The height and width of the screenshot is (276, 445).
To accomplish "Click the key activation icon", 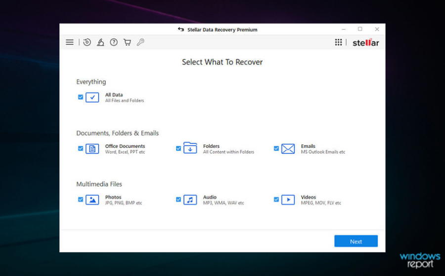I will pyautogui.click(x=140, y=42).
